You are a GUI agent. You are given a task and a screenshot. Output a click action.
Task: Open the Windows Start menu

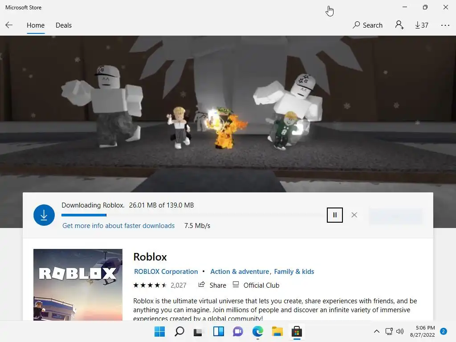pyautogui.click(x=159, y=331)
